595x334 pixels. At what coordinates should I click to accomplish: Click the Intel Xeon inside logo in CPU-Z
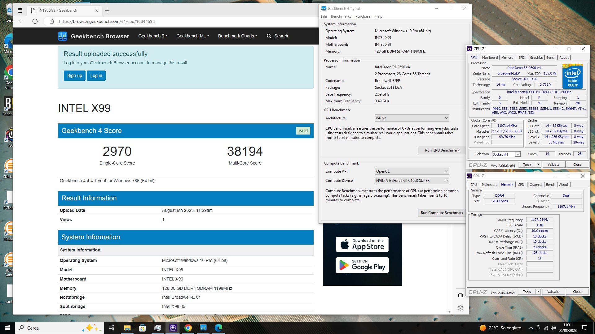tap(572, 76)
